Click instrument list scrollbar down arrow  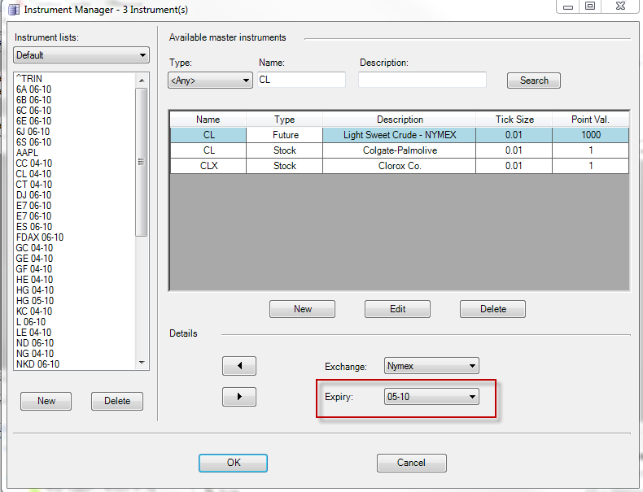point(142,363)
